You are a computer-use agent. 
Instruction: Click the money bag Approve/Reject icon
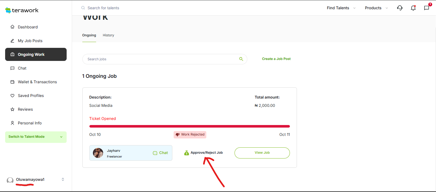click(186, 153)
